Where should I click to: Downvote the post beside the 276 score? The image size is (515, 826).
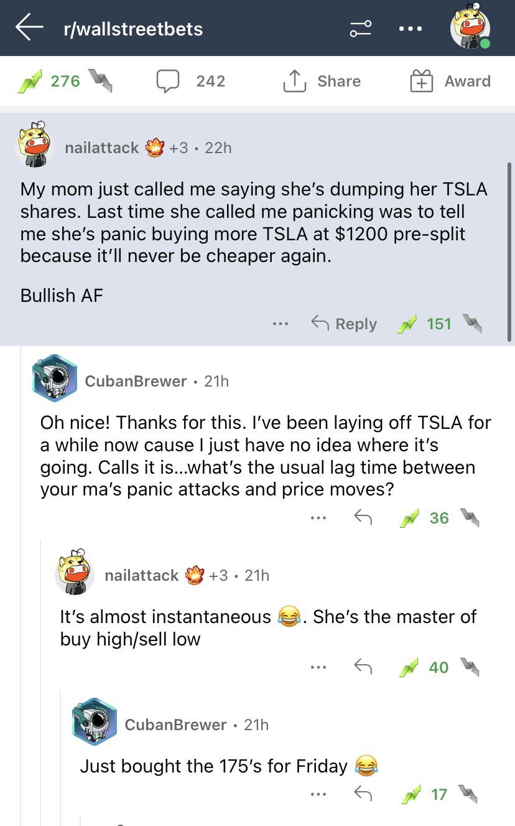point(100,81)
